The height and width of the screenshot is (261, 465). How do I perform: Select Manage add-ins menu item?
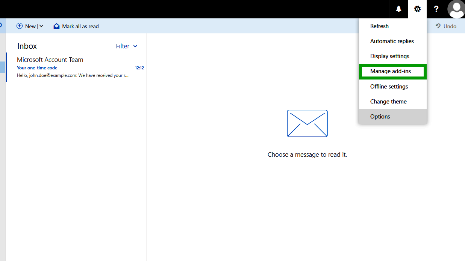pyautogui.click(x=392, y=71)
